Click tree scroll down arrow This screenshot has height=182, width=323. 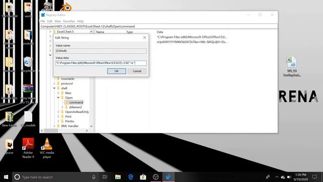pos(91,126)
